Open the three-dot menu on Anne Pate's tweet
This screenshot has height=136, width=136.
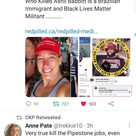129,125
